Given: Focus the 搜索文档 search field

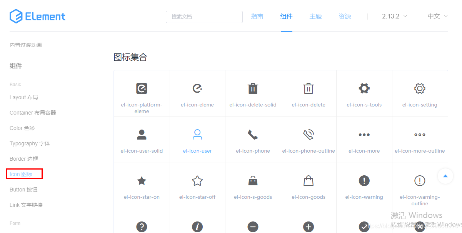Looking at the screenshot, I should click(x=204, y=17).
